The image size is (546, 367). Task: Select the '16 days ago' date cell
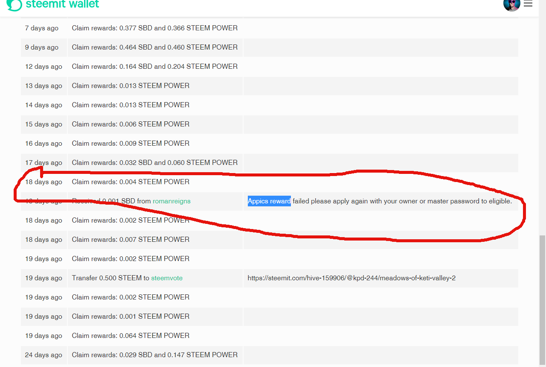tap(44, 143)
